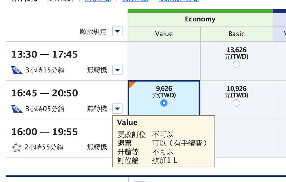The image size is (286, 182).
Task: Click the 無轉機 label on the 16:00 flight
Action: pos(97,147)
